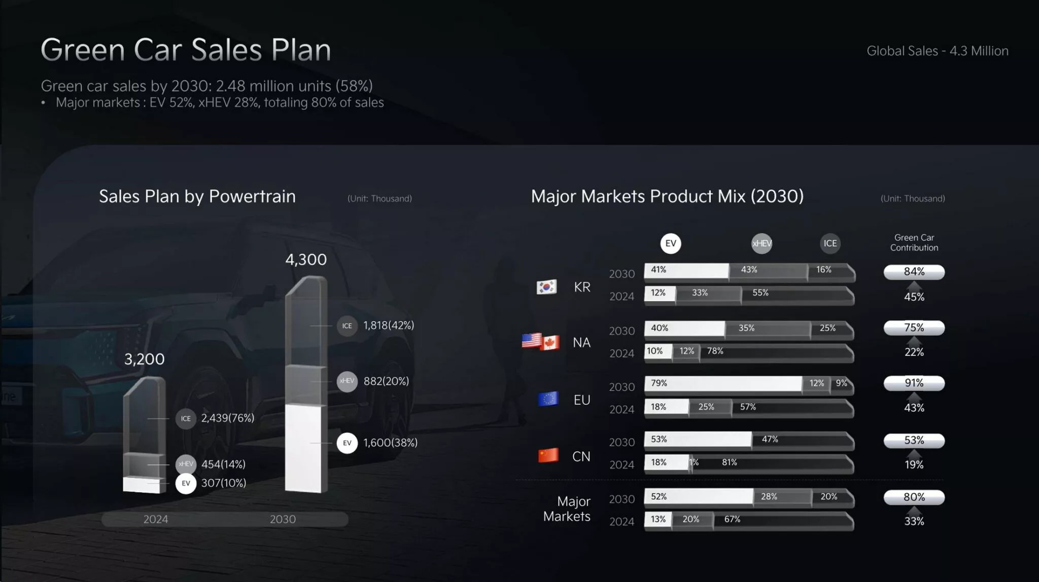Click the xHEV legend circle above the bars
The image size is (1039, 582).
pos(761,243)
